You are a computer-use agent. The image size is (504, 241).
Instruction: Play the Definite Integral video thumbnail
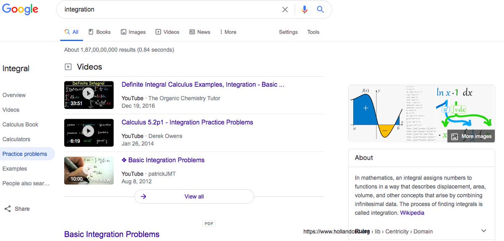point(89,95)
